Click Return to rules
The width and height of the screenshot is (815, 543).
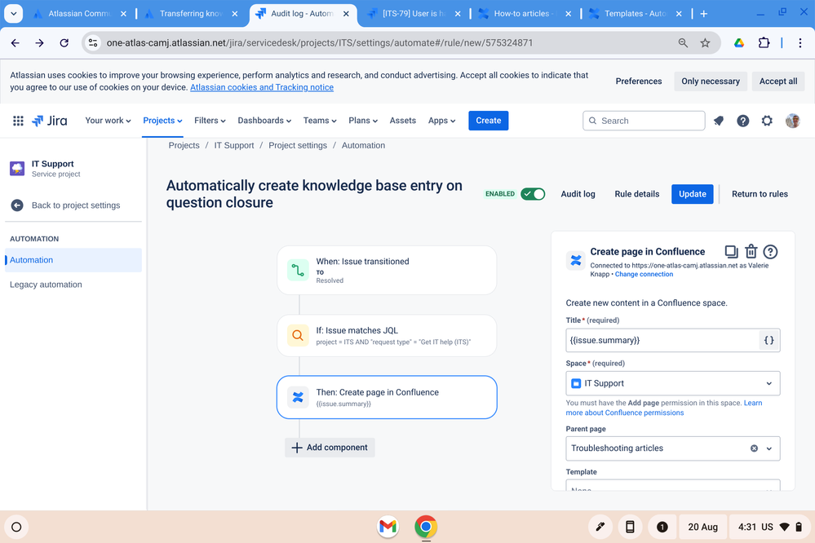(760, 194)
